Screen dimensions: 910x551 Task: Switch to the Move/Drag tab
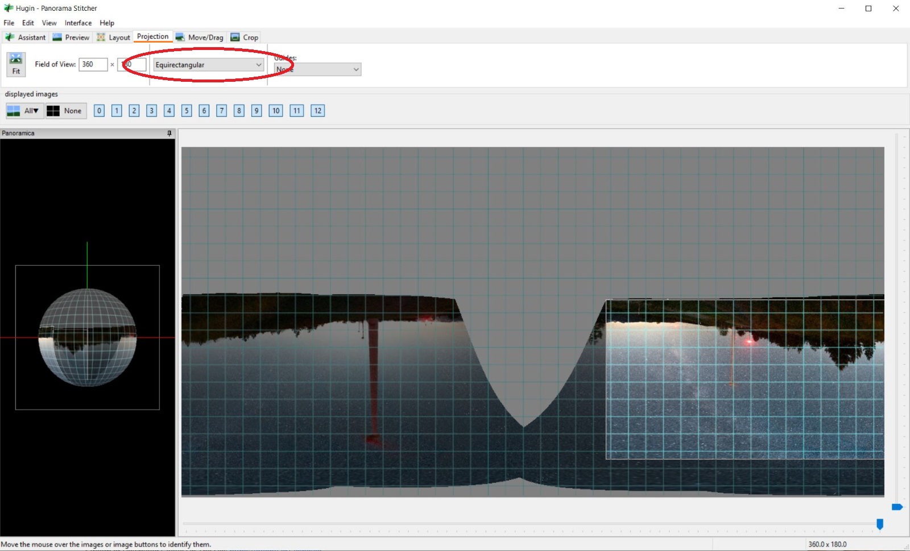point(200,37)
